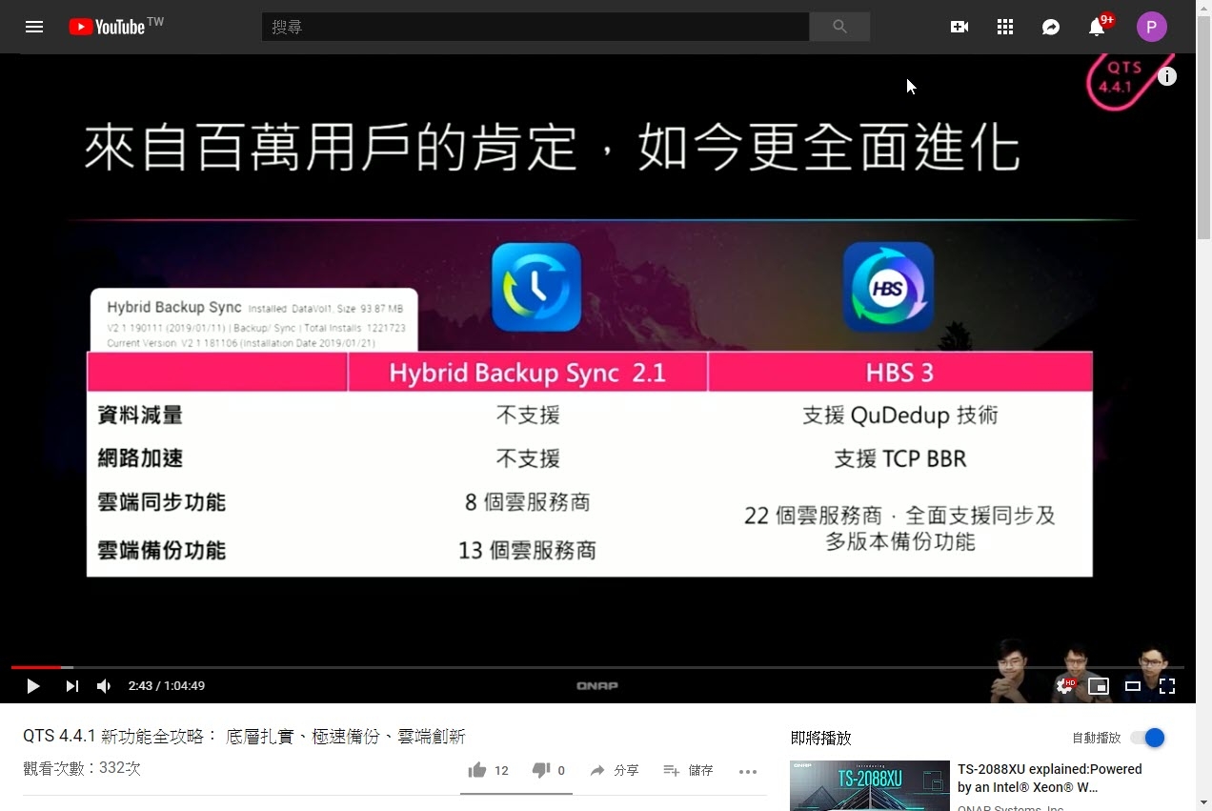Image resolution: width=1212 pixels, height=811 pixels.
Task: Open the YouTube hamburger guide menu
Action: pyautogui.click(x=34, y=27)
